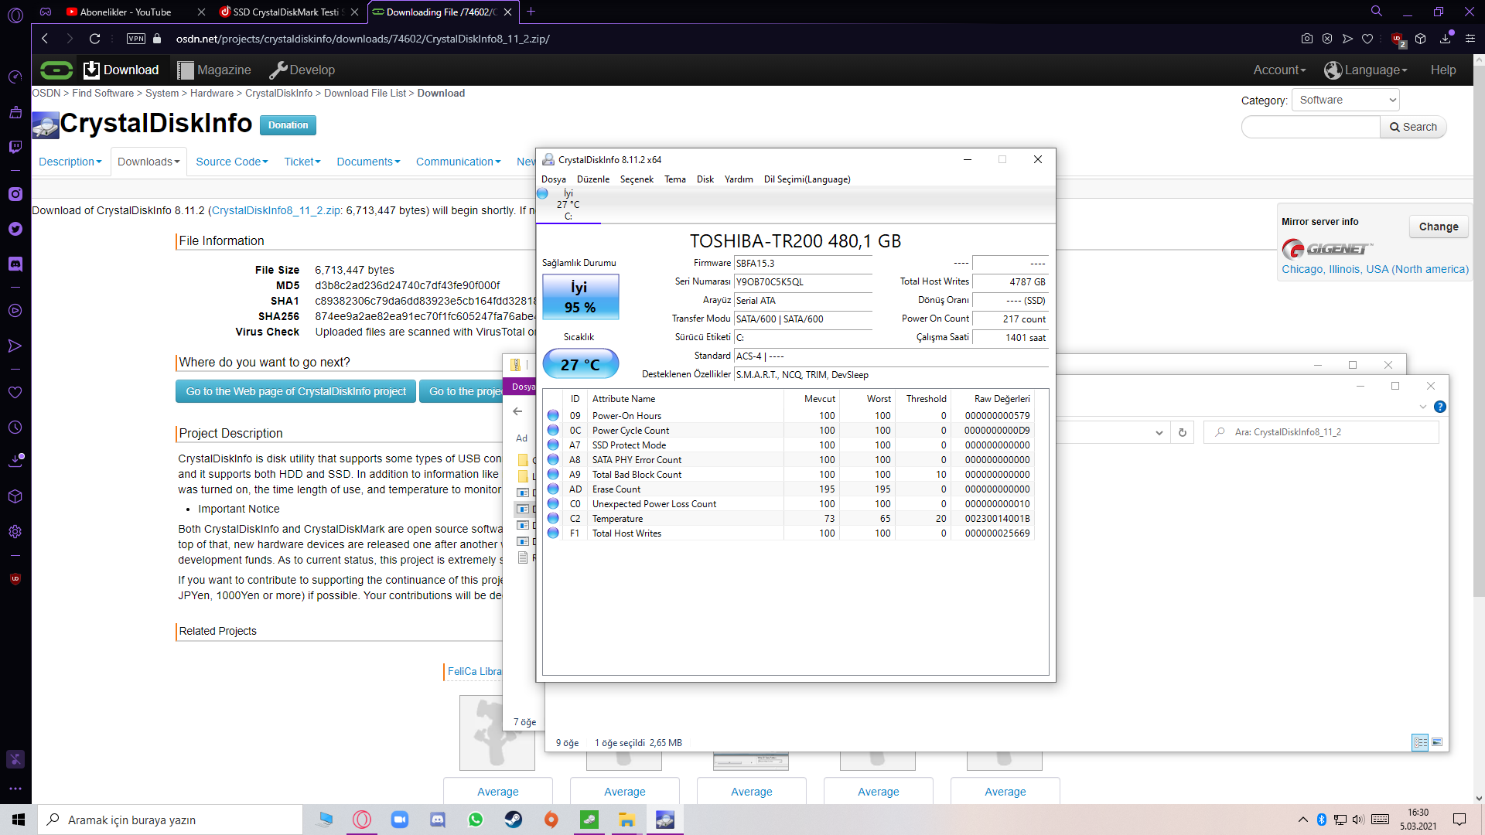The width and height of the screenshot is (1485, 835).
Task: Click the İyi 95% health status box
Action: [x=580, y=297]
